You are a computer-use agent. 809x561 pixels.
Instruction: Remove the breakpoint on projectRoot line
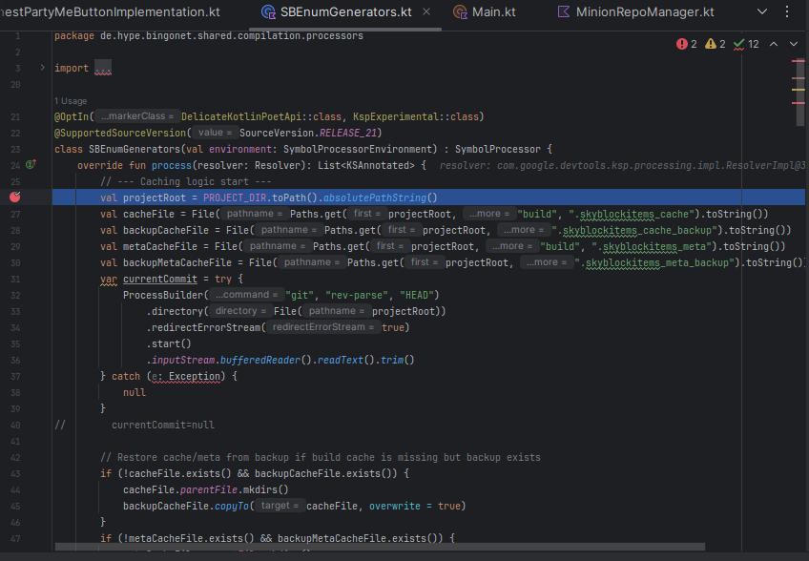click(15, 197)
